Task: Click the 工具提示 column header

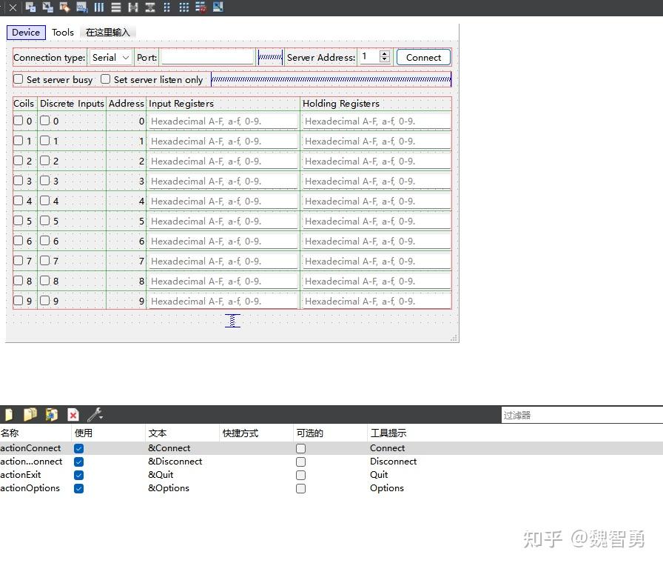Action: [388, 433]
